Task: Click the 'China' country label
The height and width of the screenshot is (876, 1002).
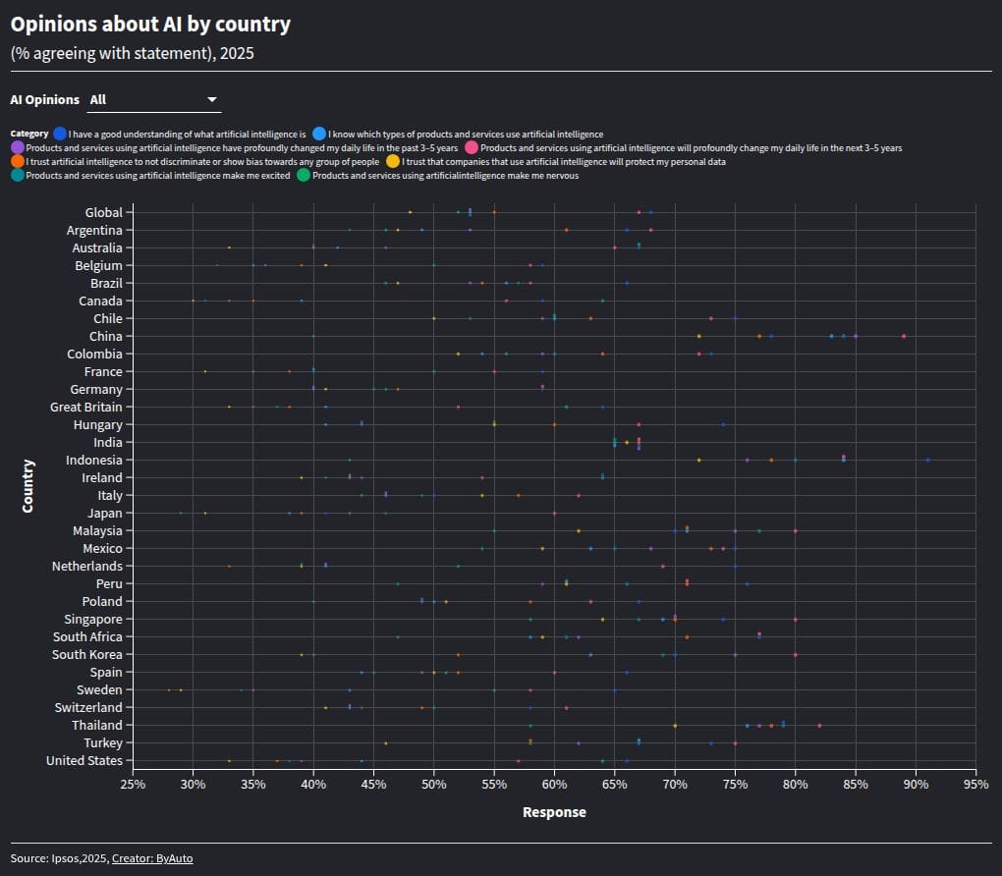Action: tap(106, 336)
